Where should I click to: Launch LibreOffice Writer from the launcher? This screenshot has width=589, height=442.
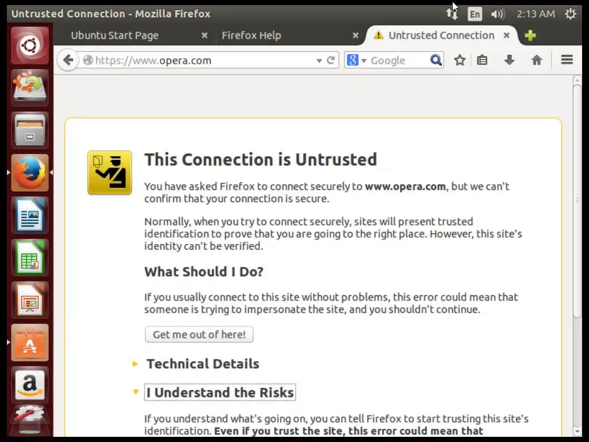coord(30,215)
